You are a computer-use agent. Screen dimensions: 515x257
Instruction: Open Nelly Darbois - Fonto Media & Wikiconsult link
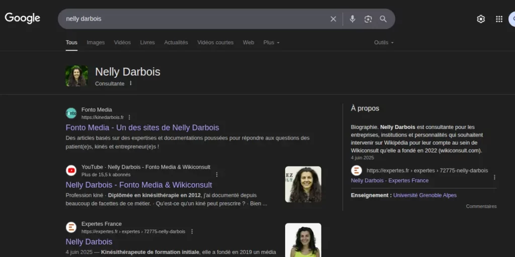click(x=139, y=185)
